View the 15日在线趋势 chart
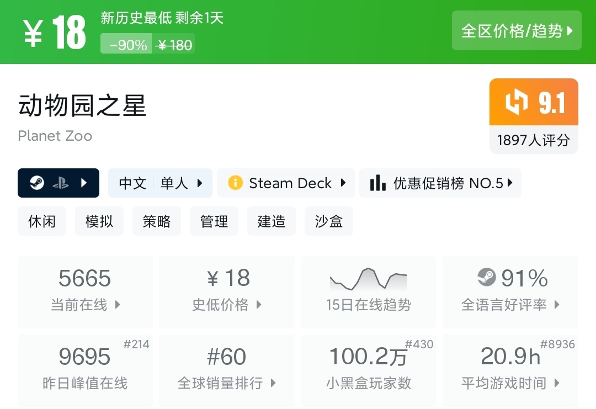The height and width of the screenshot is (409, 596). [x=368, y=291]
